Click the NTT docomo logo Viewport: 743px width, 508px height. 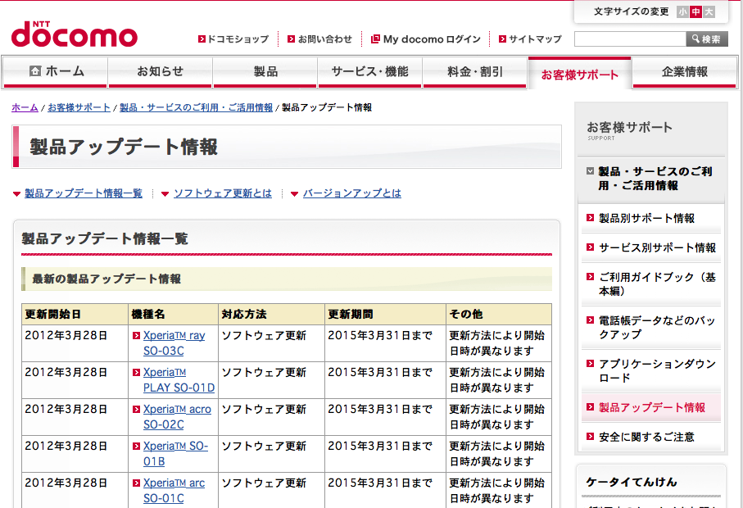pos(75,34)
